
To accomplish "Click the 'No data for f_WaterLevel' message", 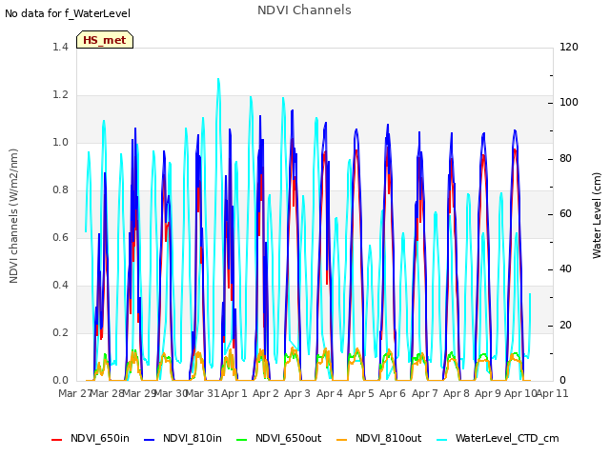I will [x=68, y=13].
